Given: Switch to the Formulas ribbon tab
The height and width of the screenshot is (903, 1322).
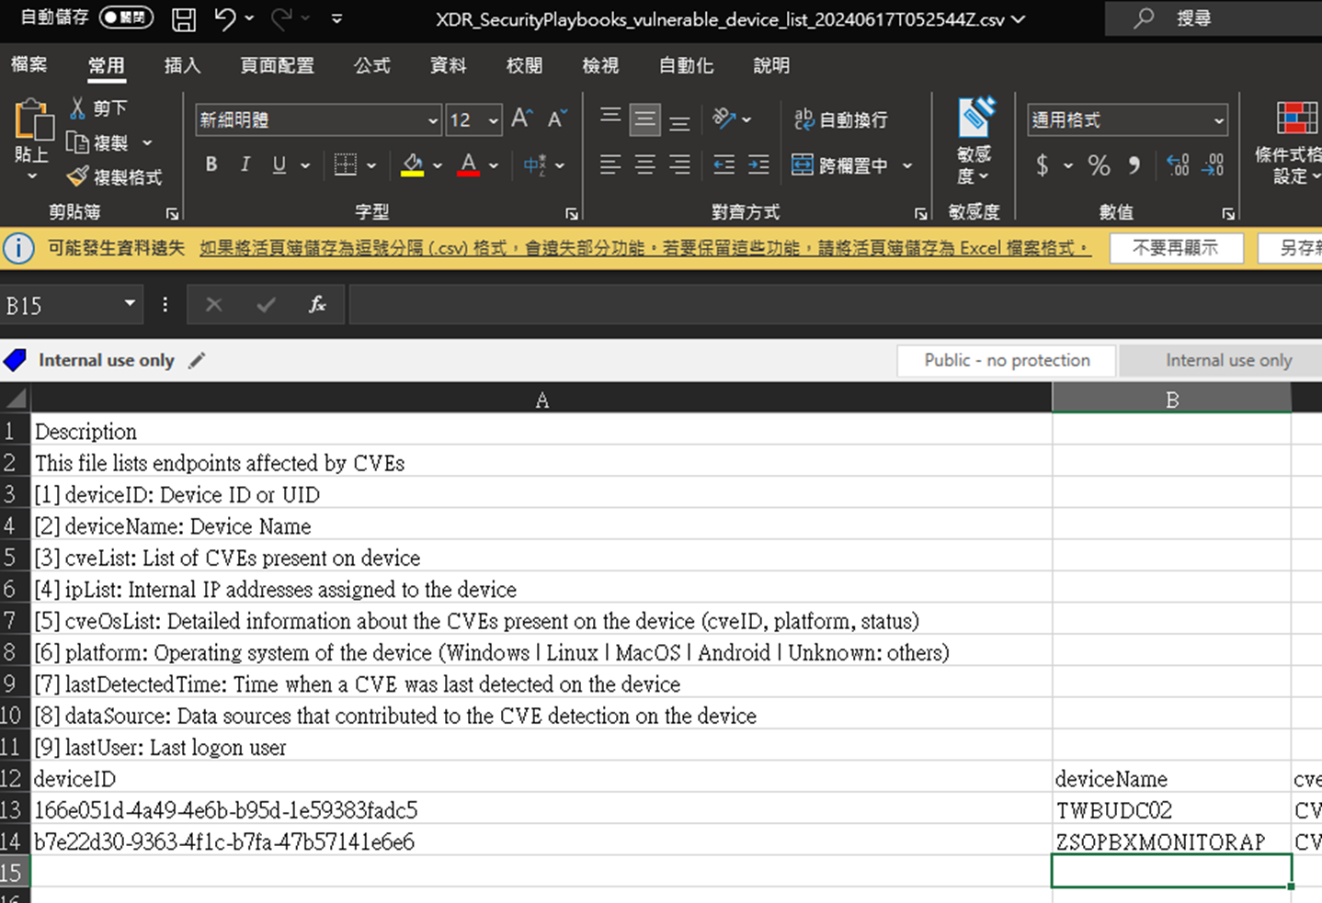Looking at the screenshot, I should (x=371, y=65).
